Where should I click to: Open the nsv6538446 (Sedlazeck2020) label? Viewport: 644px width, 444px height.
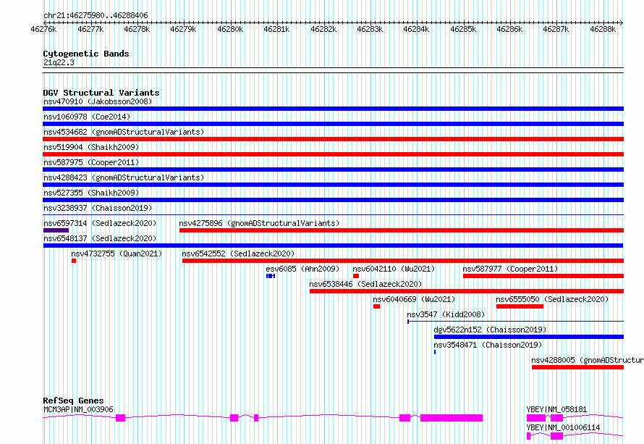(365, 284)
